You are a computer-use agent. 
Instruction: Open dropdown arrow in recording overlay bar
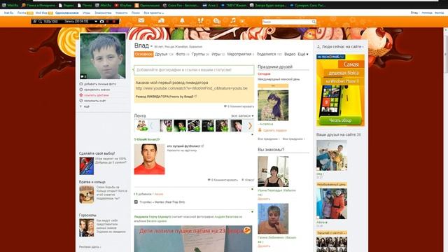tap(96, 22)
